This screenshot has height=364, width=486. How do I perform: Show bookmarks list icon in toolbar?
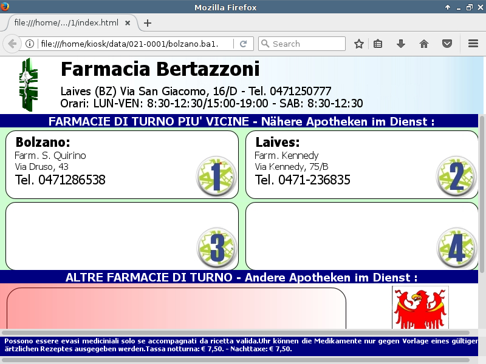pyautogui.click(x=378, y=44)
